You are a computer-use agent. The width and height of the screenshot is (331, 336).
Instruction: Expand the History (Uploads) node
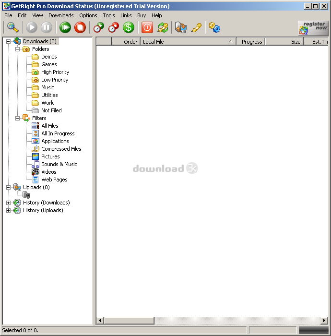point(8,210)
